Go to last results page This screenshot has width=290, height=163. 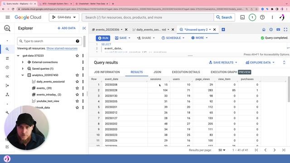pyautogui.click(x=284, y=150)
